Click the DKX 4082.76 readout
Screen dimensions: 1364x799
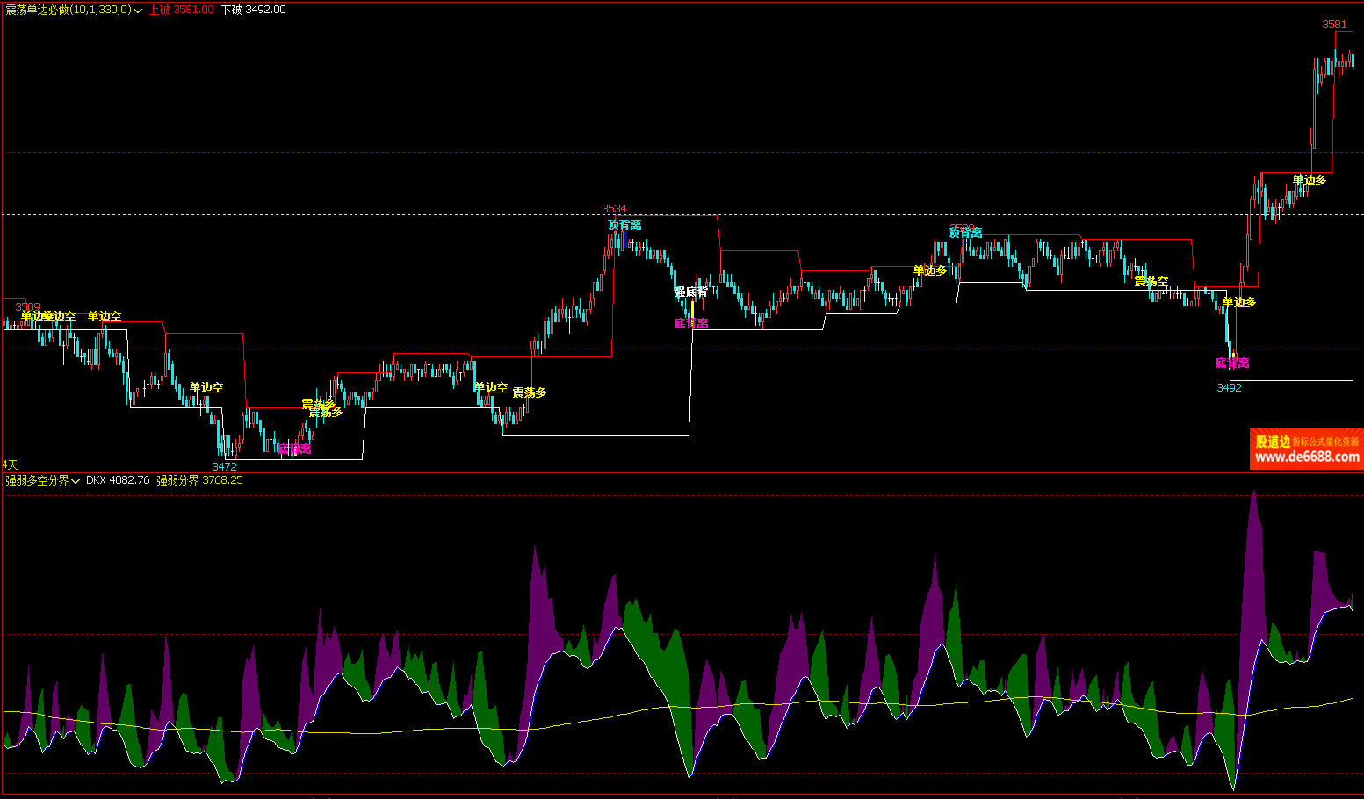(118, 480)
